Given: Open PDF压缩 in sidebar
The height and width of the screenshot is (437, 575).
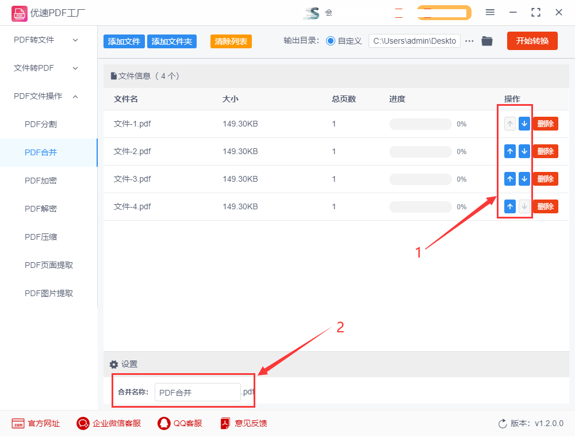Looking at the screenshot, I should tap(41, 237).
